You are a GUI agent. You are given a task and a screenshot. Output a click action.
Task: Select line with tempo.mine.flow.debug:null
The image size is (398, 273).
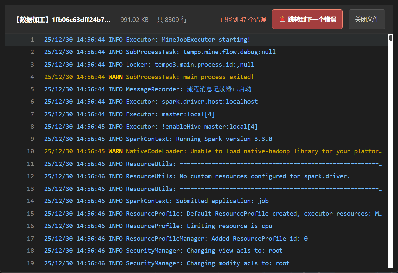(x=197, y=52)
